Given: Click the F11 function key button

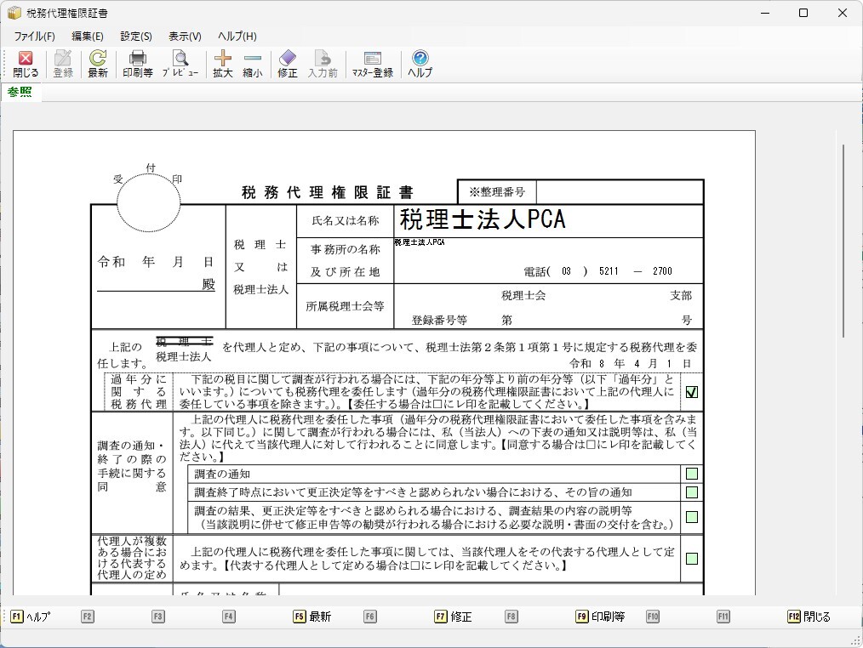Looking at the screenshot, I should tap(723, 617).
